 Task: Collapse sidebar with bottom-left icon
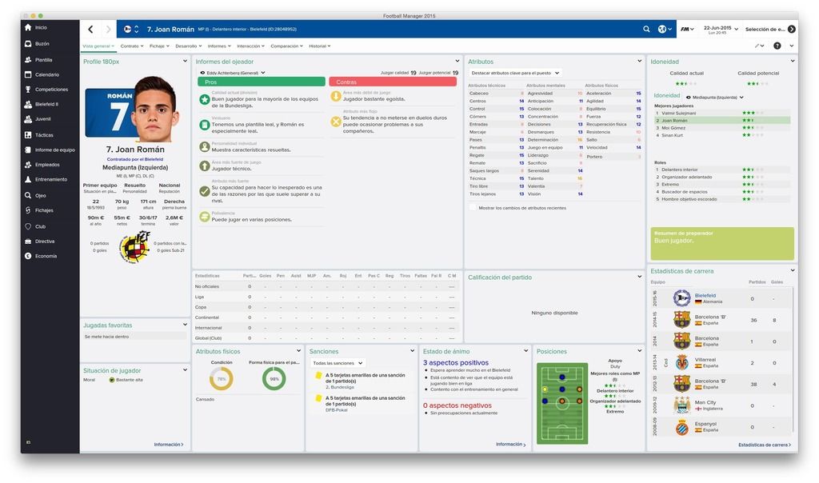(x=28, y=442)
